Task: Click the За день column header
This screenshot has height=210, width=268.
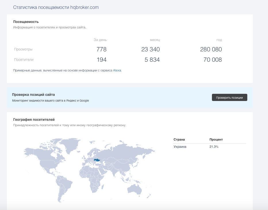Action: pyautogui.click(x=100, y=40)
